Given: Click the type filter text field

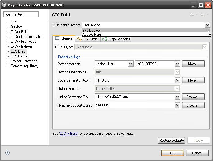Looking at the screenshot, I should 21,14.
